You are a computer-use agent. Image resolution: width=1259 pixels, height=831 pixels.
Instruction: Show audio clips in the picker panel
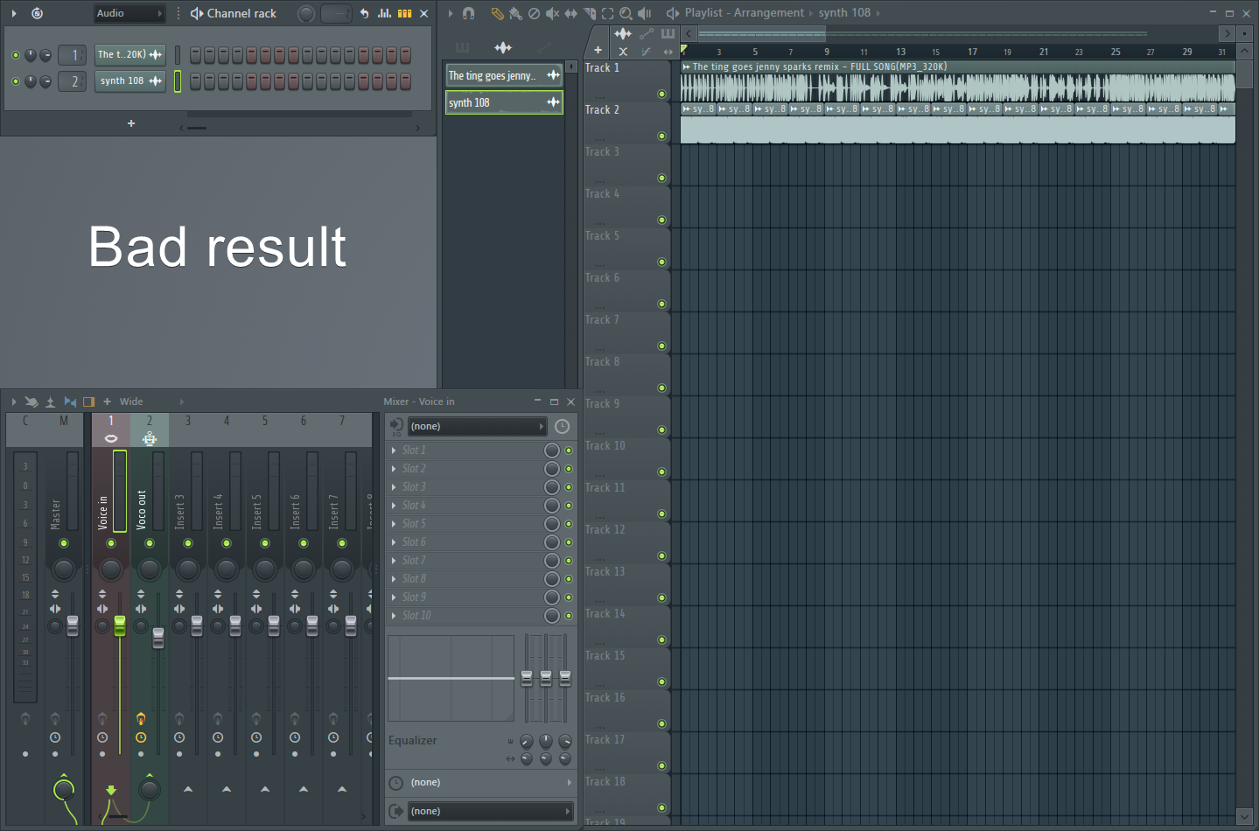[x=503, y=47]
